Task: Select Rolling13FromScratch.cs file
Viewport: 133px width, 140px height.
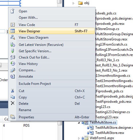Action: click(x=111, y=44)
